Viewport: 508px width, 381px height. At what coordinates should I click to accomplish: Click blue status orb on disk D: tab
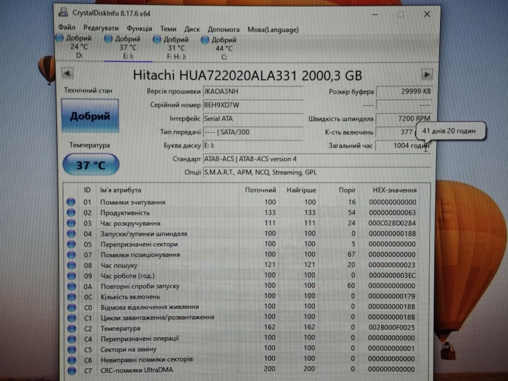(x=60, y=38)
